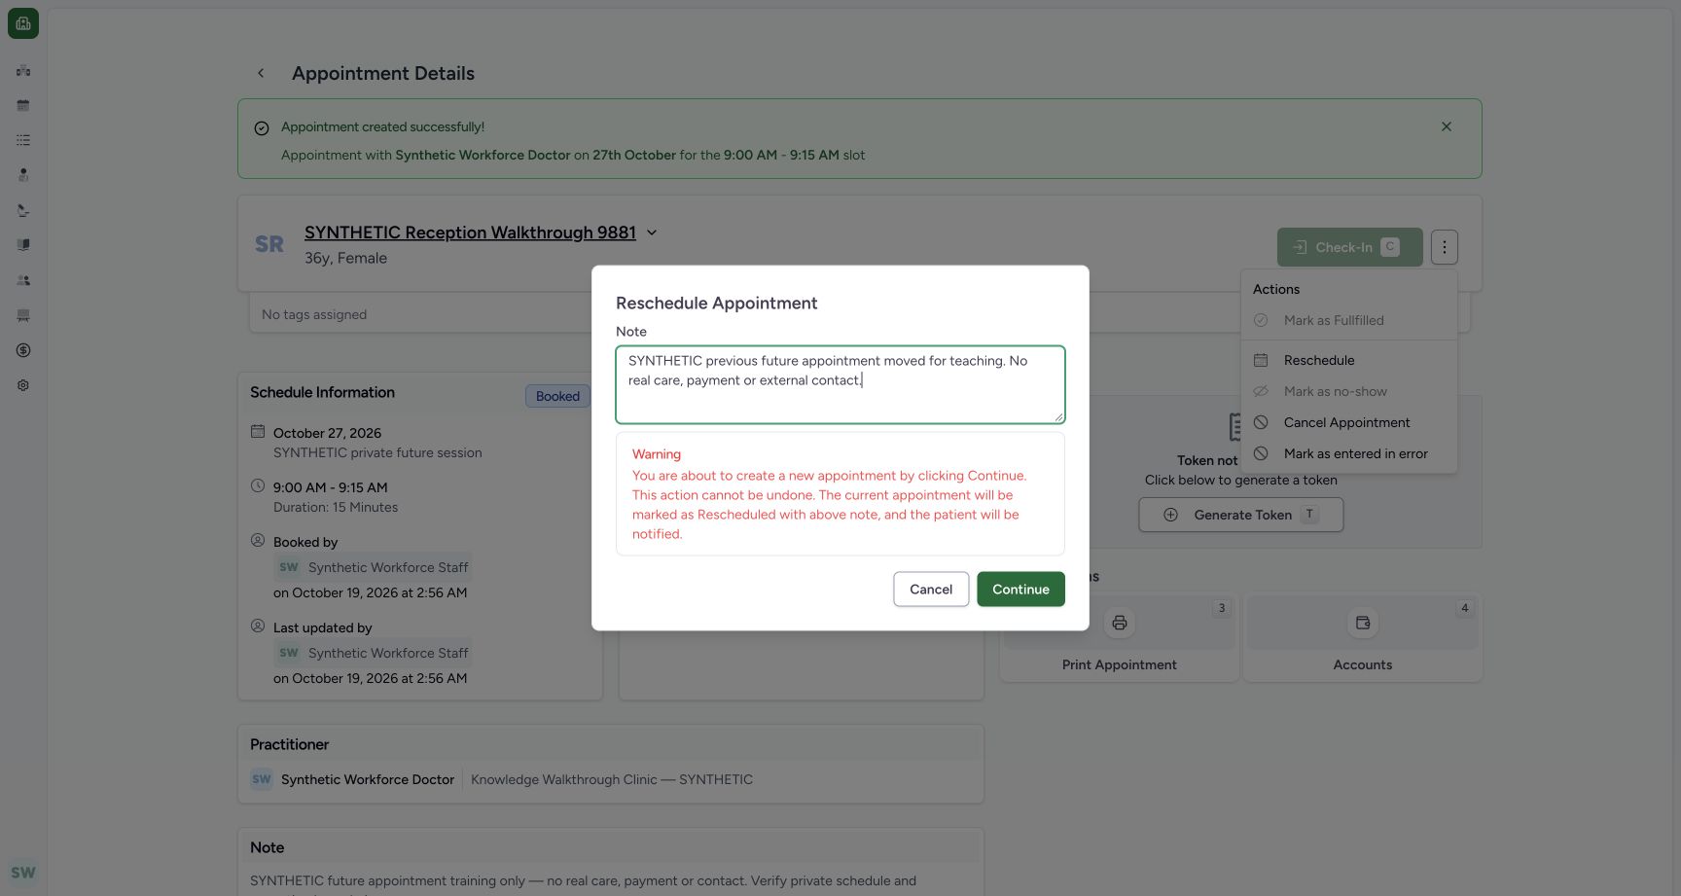The image size is (1681, 896).
Task: Open the SYNTHETIC Reception Walkthrough 9881 patient link
Action: point(470,233)
